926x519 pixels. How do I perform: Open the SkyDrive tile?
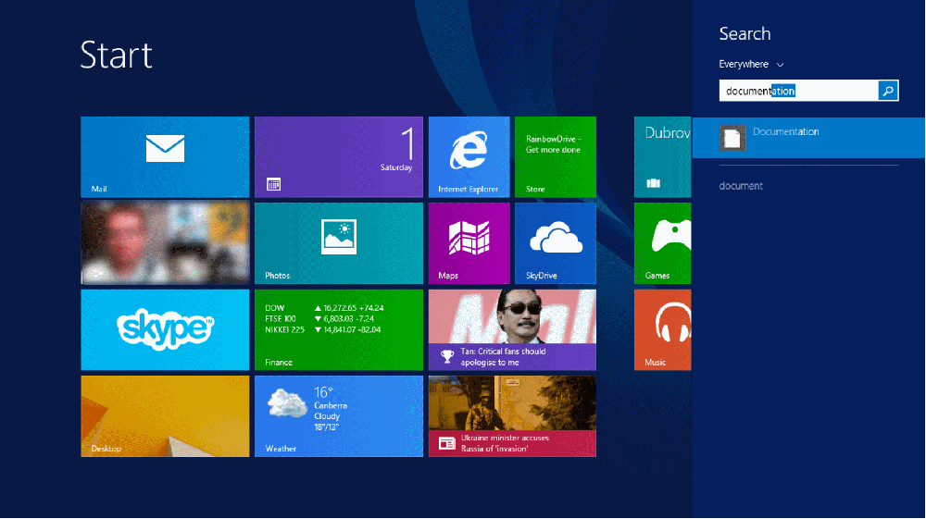tap(555, 243)
